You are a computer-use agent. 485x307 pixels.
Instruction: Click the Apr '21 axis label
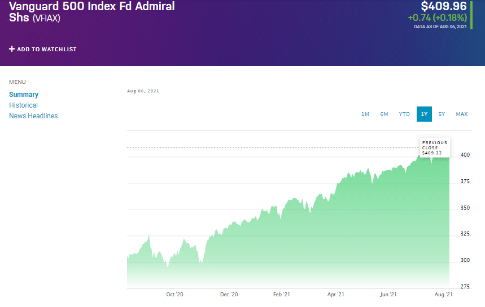[335, 295]
